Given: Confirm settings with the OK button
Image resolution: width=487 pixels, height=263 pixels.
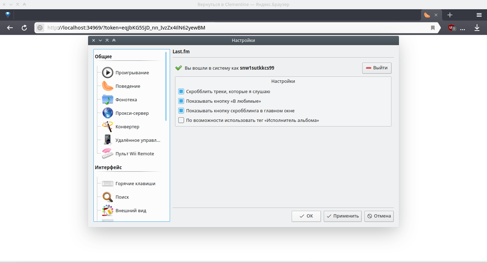Looking at the screenshot, I should [x=306, y=216].
